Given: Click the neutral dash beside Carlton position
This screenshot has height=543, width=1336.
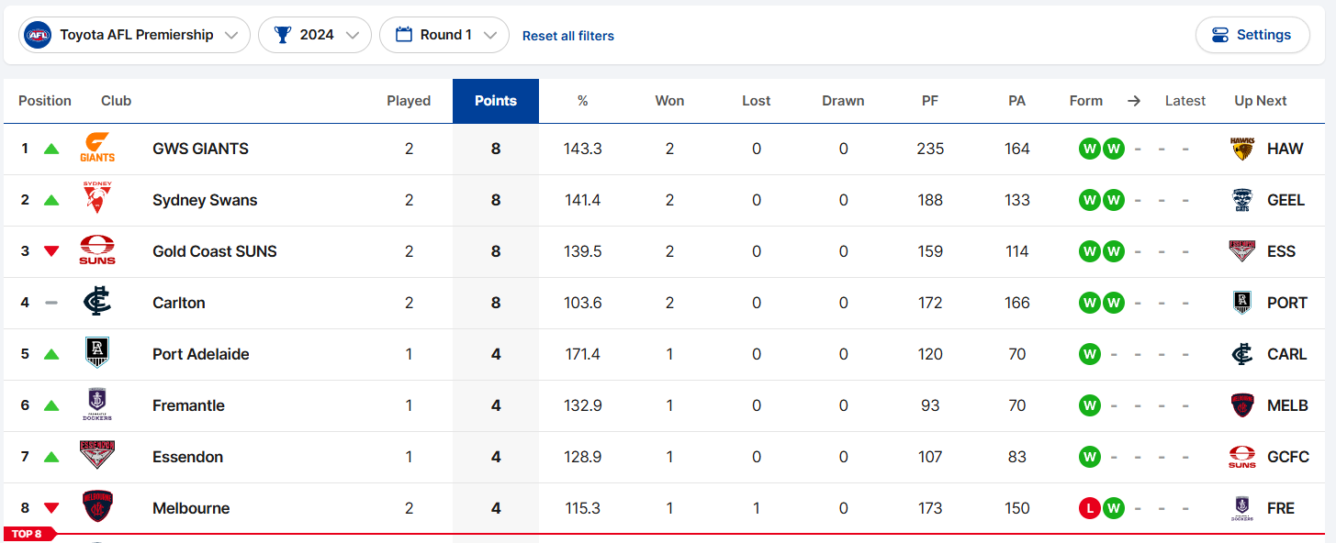Looking at the screenshot, I should click(51, 303).
